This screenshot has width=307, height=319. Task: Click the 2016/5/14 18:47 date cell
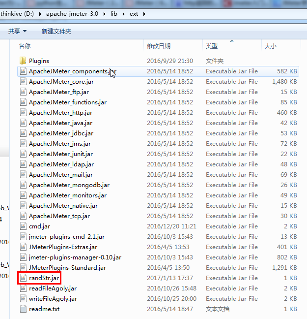click(x=170, y=309)
